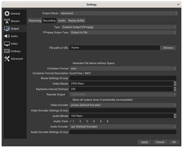Increase Video Bitrate with the up arrow
183x148 pixels.
(x=175, y=83)
